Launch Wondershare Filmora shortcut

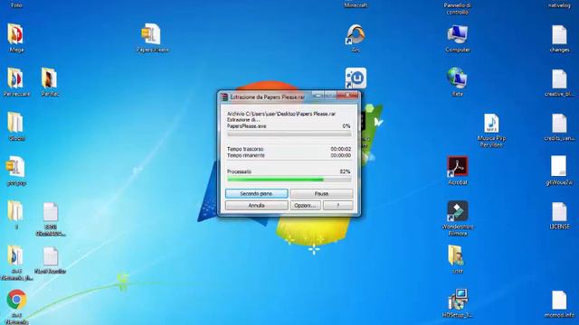[458, 211]
